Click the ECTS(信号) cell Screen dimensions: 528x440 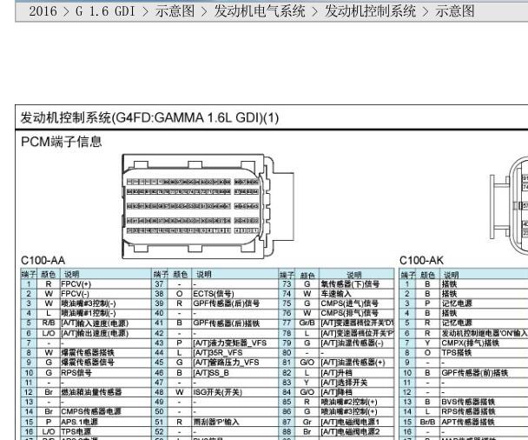click(x=235, y=294)
